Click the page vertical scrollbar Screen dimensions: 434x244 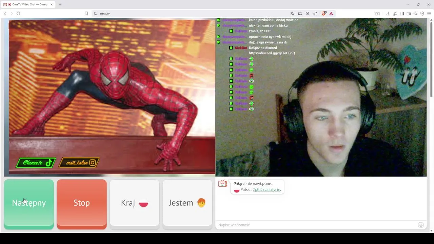point(431,59)
